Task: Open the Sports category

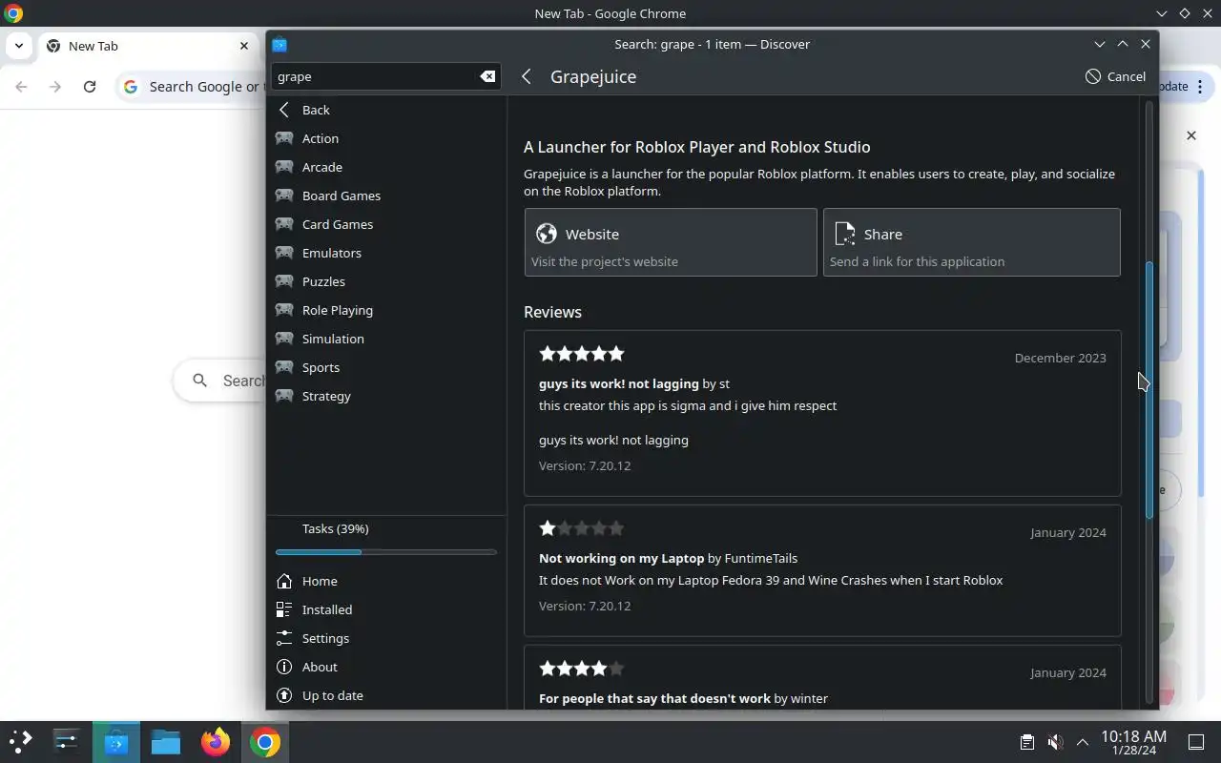Action: click(x=386, y=367)
